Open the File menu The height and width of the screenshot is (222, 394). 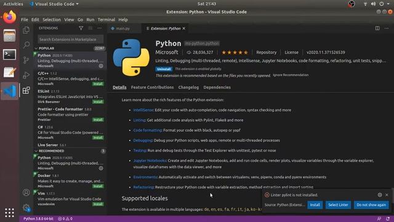(25, 20)
